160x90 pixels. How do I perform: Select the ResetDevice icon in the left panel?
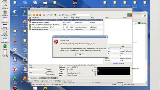(x=5, y=40)
